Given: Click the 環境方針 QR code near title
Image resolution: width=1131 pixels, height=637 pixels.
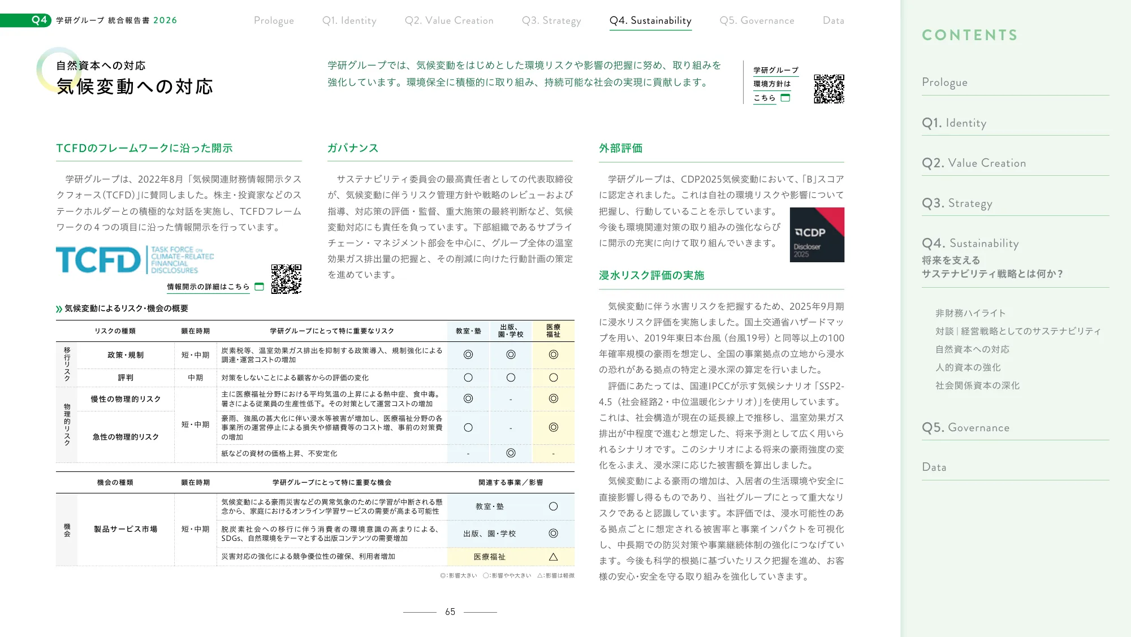Looking at the screenshot, I should coord(829,89).
